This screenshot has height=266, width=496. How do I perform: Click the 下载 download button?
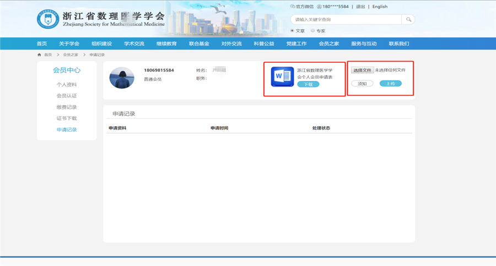(x=308, y=84)
